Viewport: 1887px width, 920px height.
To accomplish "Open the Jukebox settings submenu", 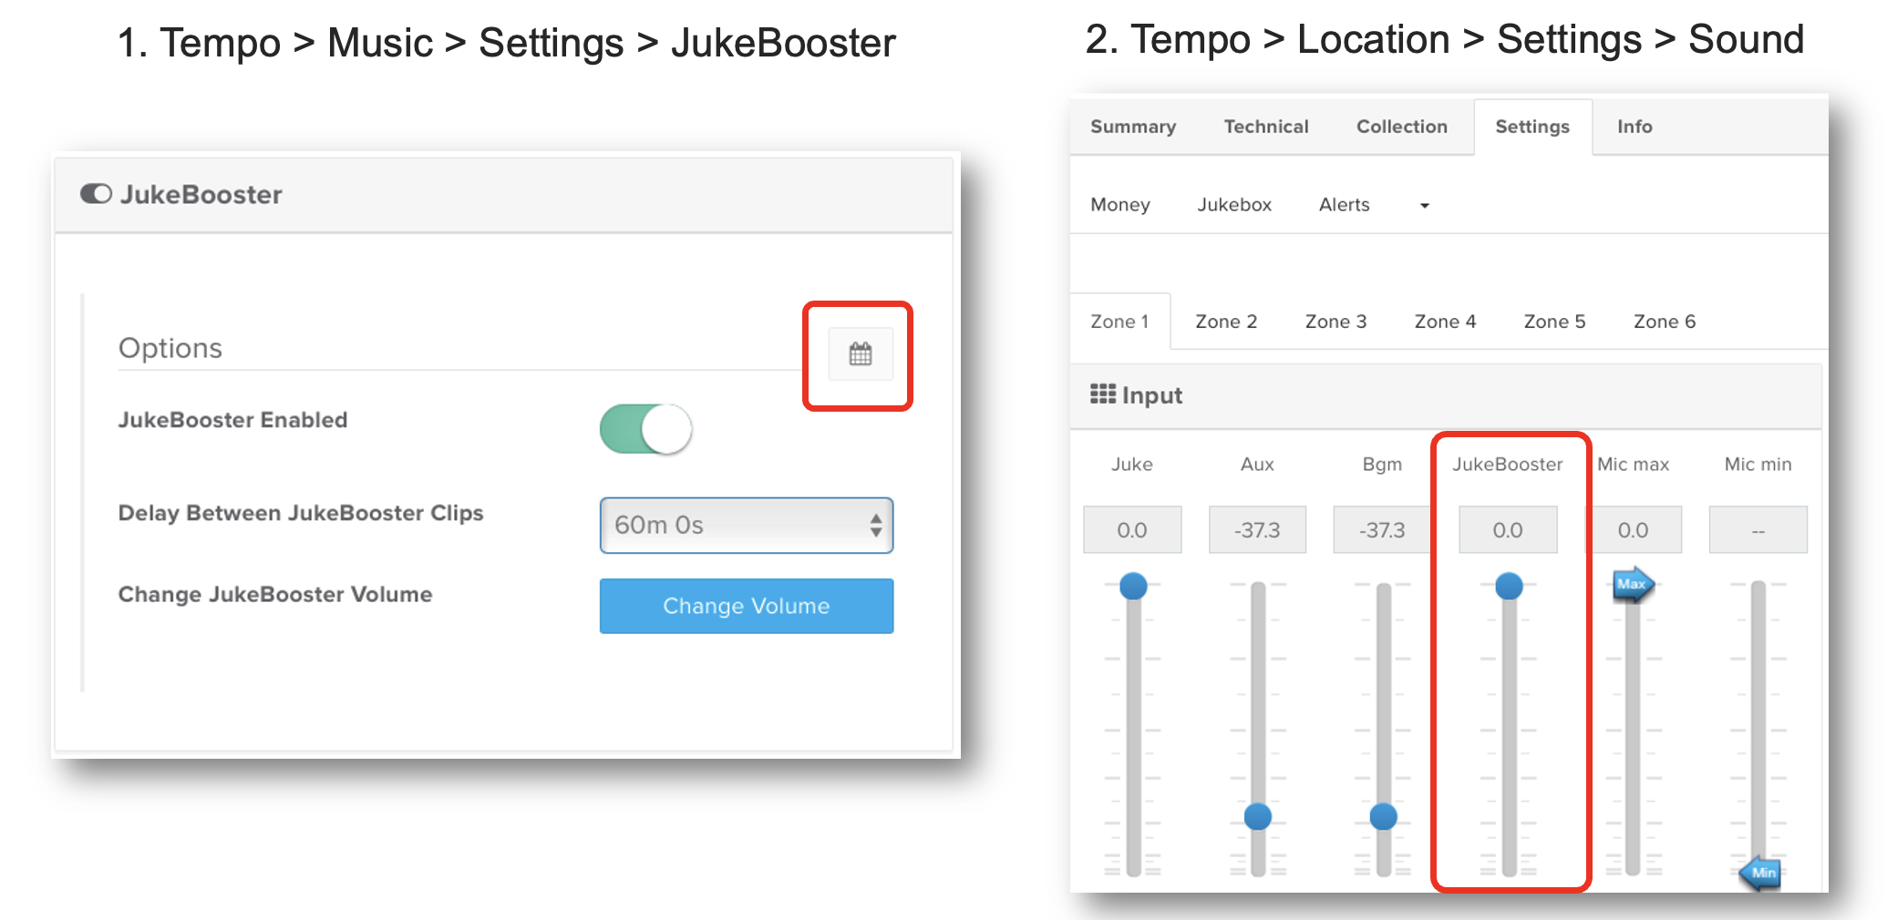I will (x=1233, y=205).
